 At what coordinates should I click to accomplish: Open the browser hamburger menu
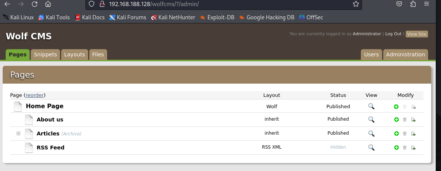(x=426, y=4)
